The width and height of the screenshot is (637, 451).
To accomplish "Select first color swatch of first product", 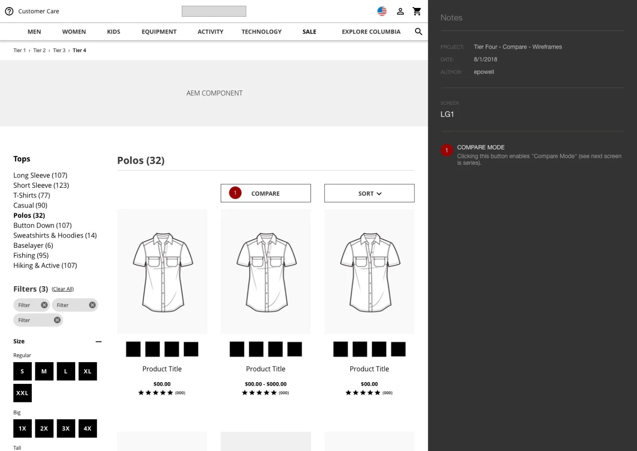I will click(133, 349).
